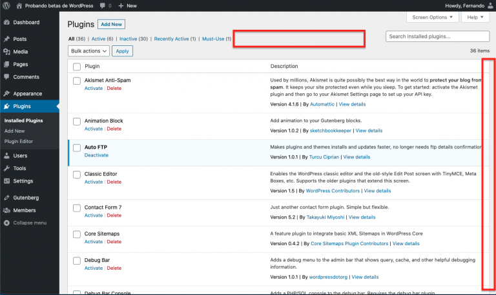Go to Appearance in sidebar

tap(28, 94)
